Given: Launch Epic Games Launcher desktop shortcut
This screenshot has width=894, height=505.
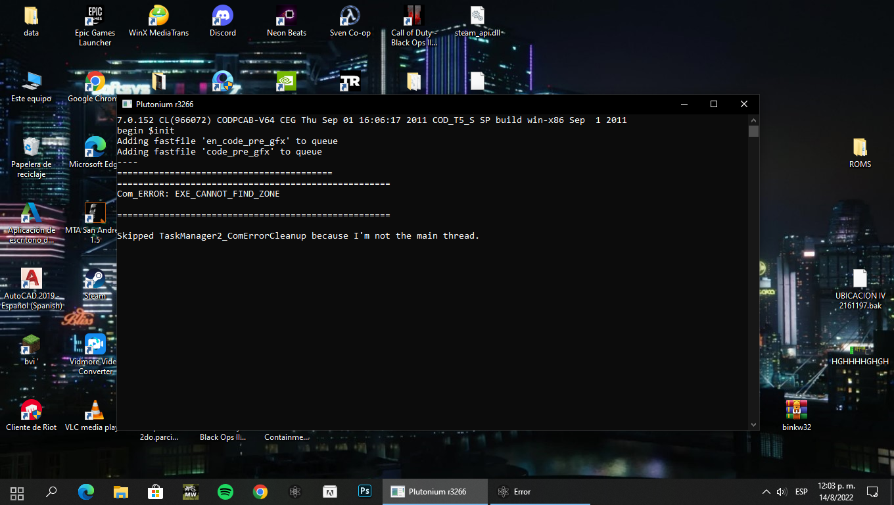Looking at the screenshot, I should 95,26.
